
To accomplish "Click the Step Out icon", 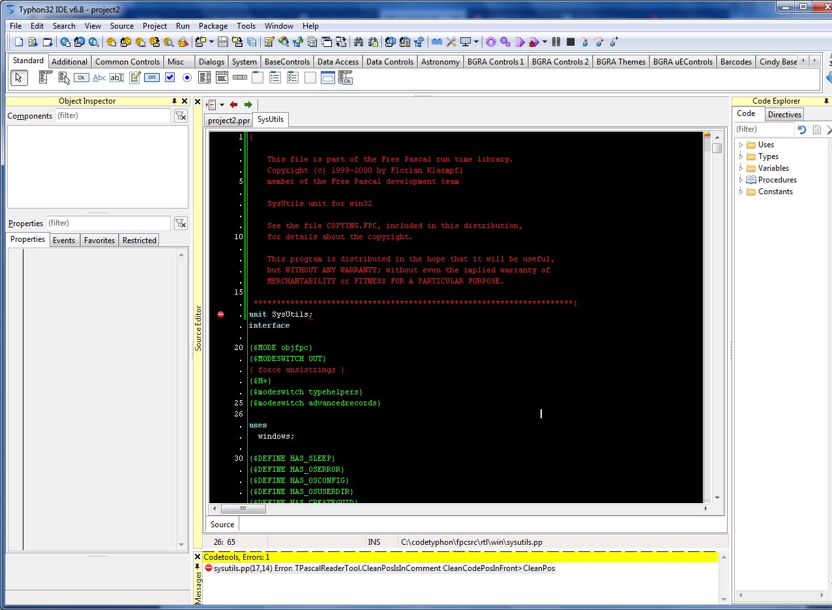I will 614,42.
